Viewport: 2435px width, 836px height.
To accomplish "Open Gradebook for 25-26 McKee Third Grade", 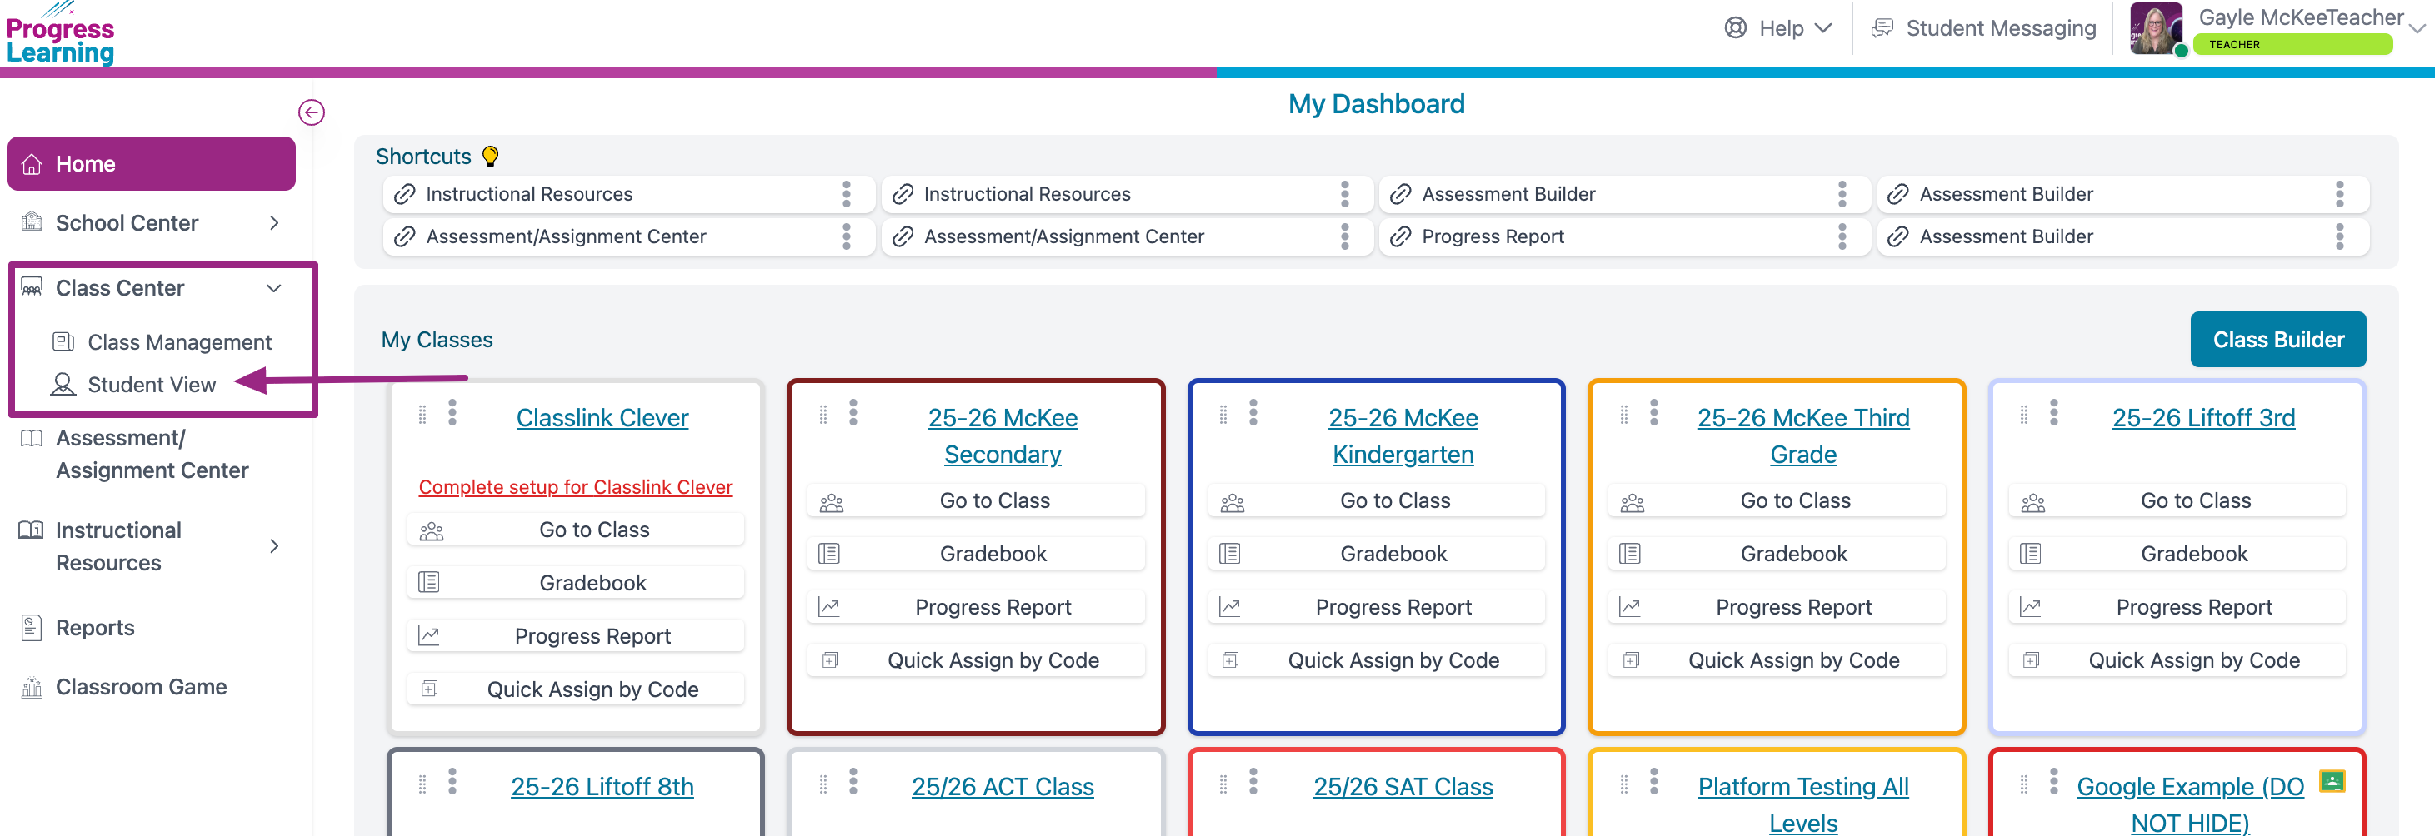I will point(1777,555).
